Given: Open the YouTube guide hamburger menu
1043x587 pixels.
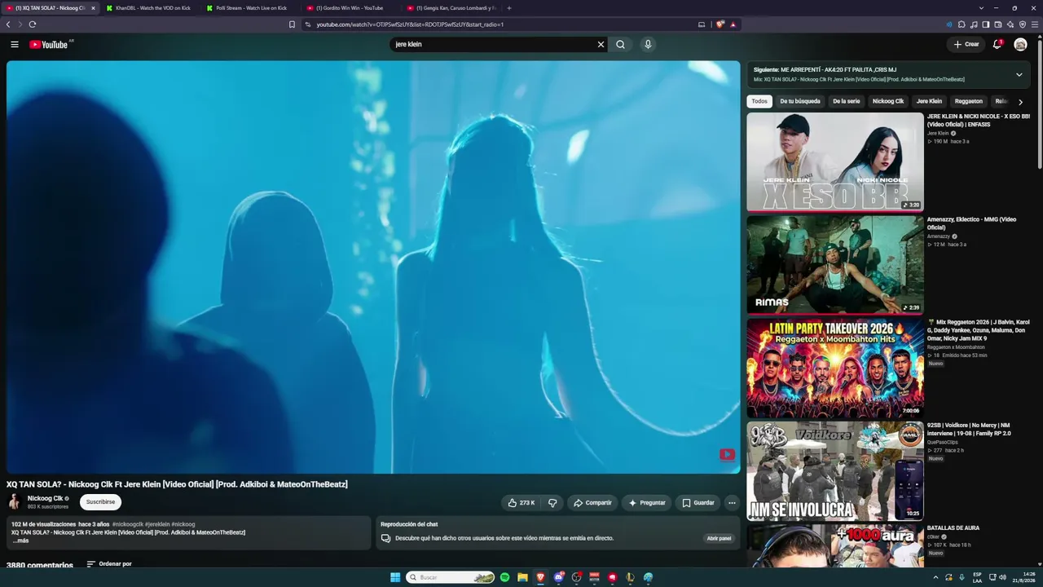Looking at the screenshot, I should click(15, 45).
